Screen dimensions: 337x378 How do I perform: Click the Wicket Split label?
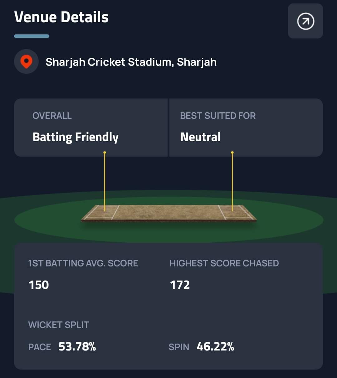click(59, 325)
